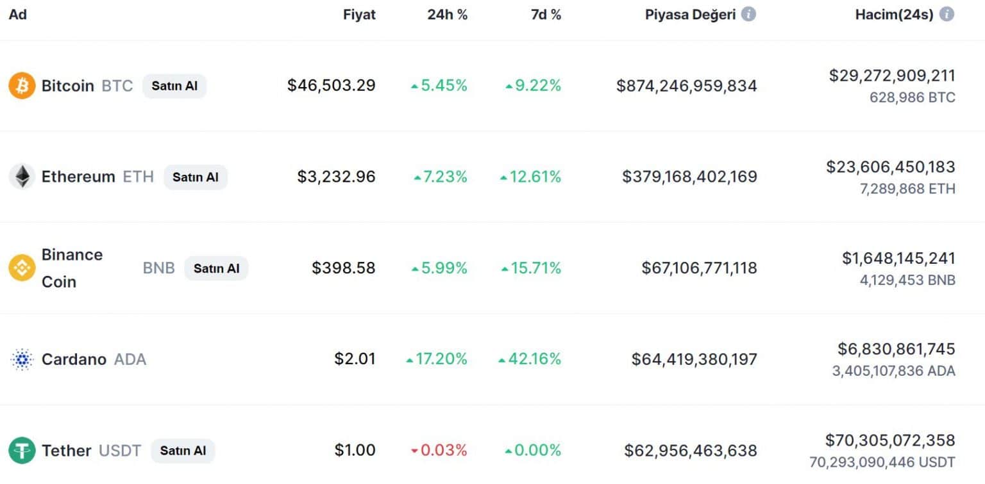The image size is (985, 484).
Task: Click Tether's red 24h change arrow
Action: (x=414, y=451)
